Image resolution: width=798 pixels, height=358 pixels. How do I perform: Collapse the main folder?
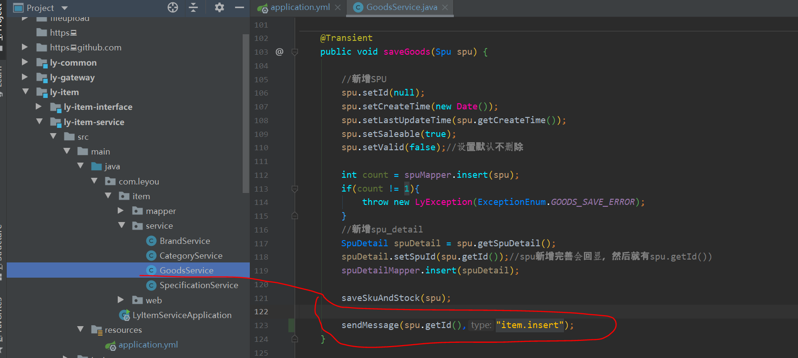click(67, 151)
